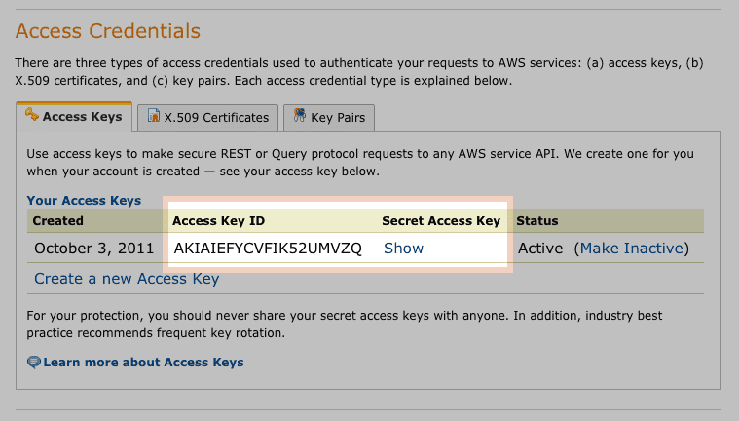This screenshot has height=421, width=739.
Task: Click the speech bubble icon near Learn more
Action: (x=34, y=363)
